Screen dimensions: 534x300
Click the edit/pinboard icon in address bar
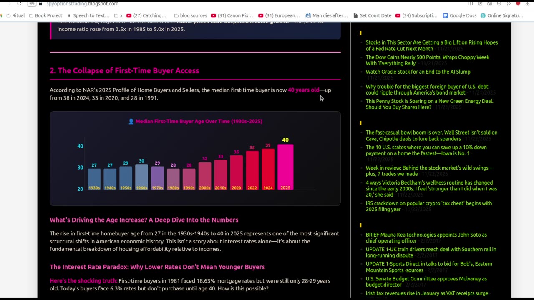480,4
